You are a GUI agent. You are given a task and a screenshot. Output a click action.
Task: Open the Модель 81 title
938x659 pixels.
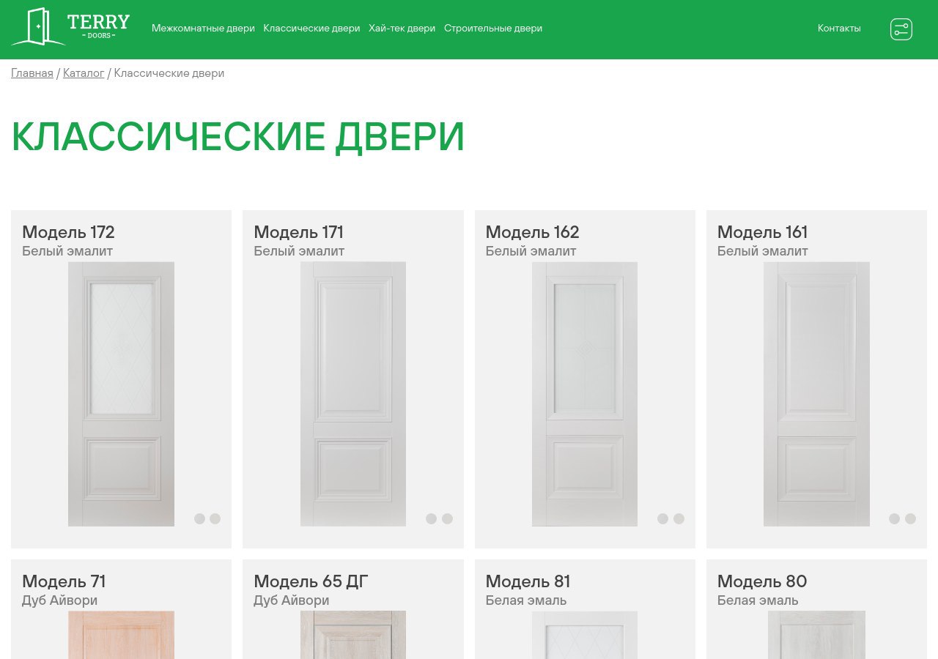pos(528,581)
